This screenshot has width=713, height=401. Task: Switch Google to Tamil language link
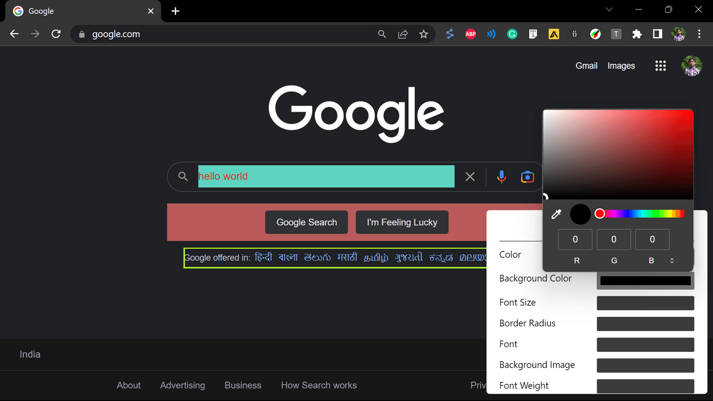click(x=376, y=257)
